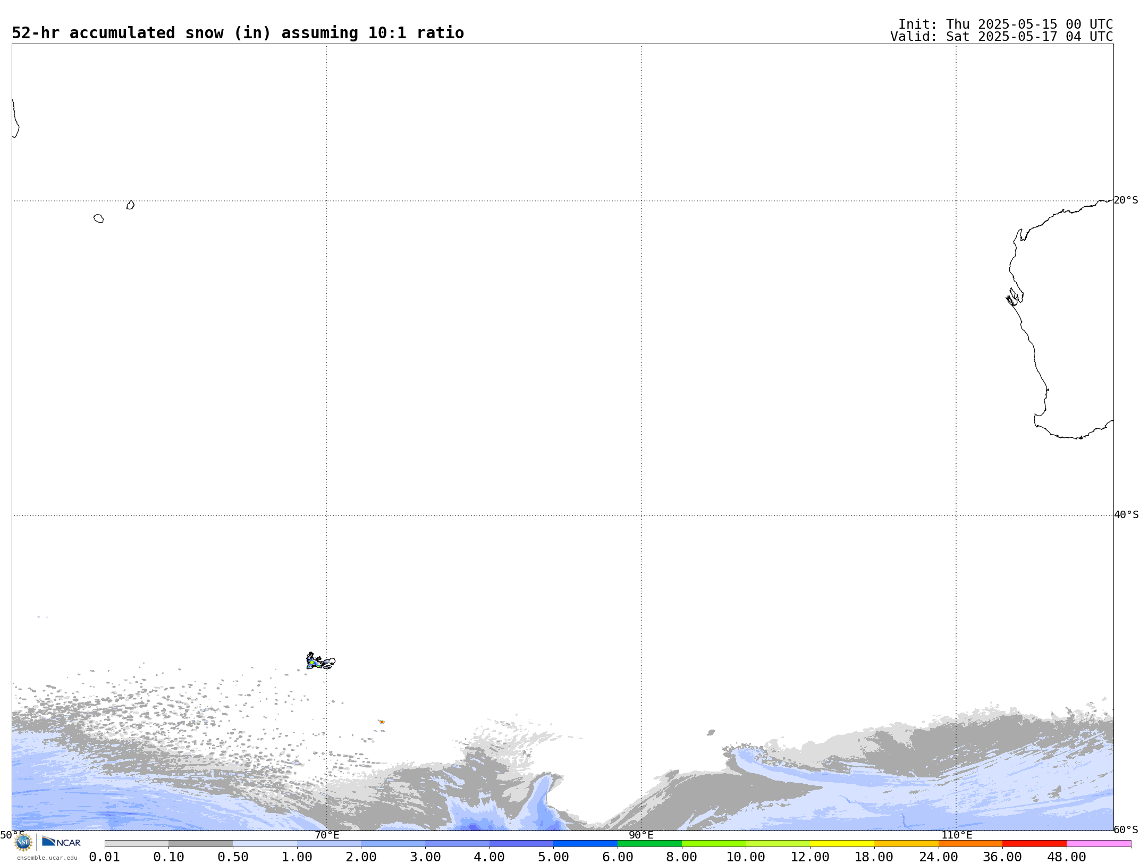
Task: Click the 90°E longitude label
Action: (x=641, y=835)
